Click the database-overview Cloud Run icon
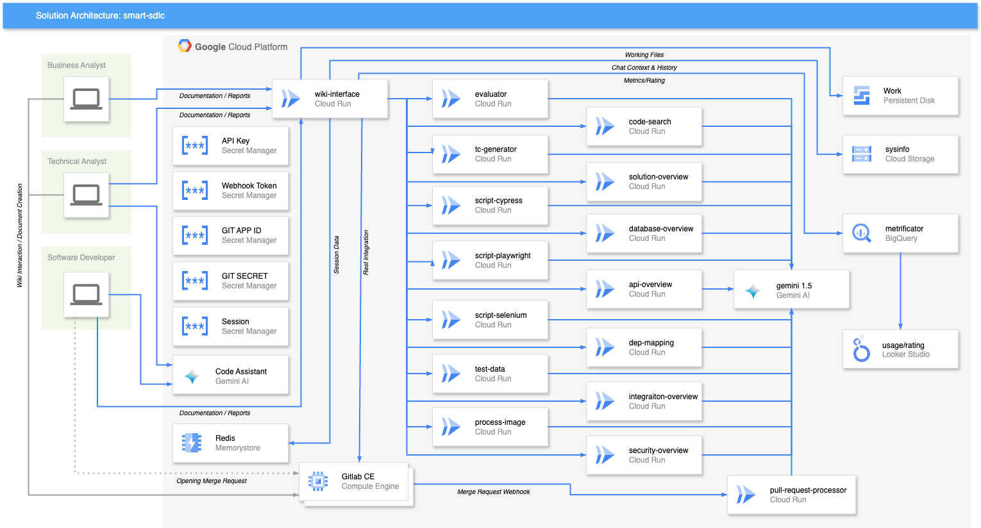This screenshot has height=528, width=981. pyautogui.click(x=605, y=233)
